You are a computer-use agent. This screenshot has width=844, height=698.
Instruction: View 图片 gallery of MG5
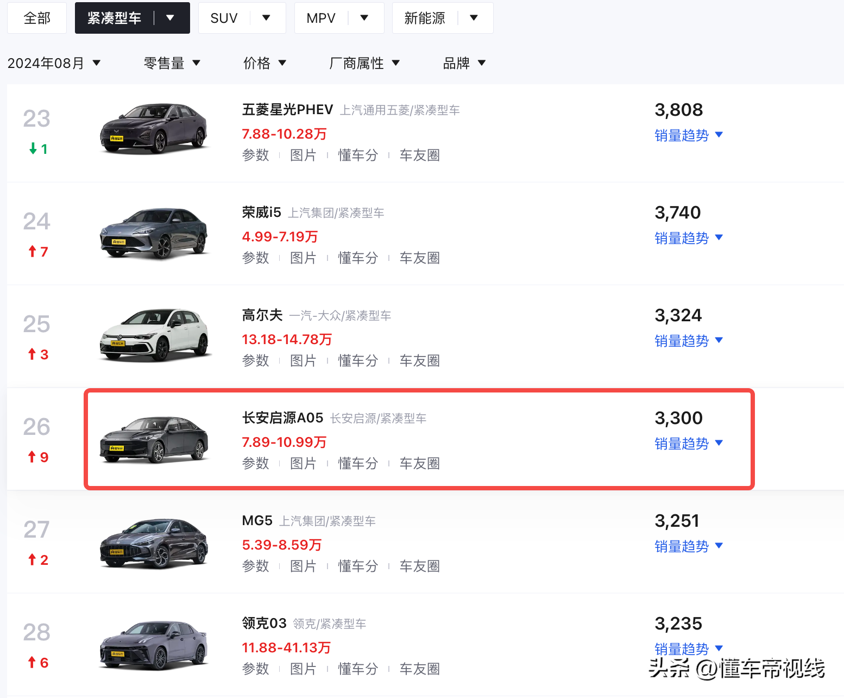coord(304,566)
